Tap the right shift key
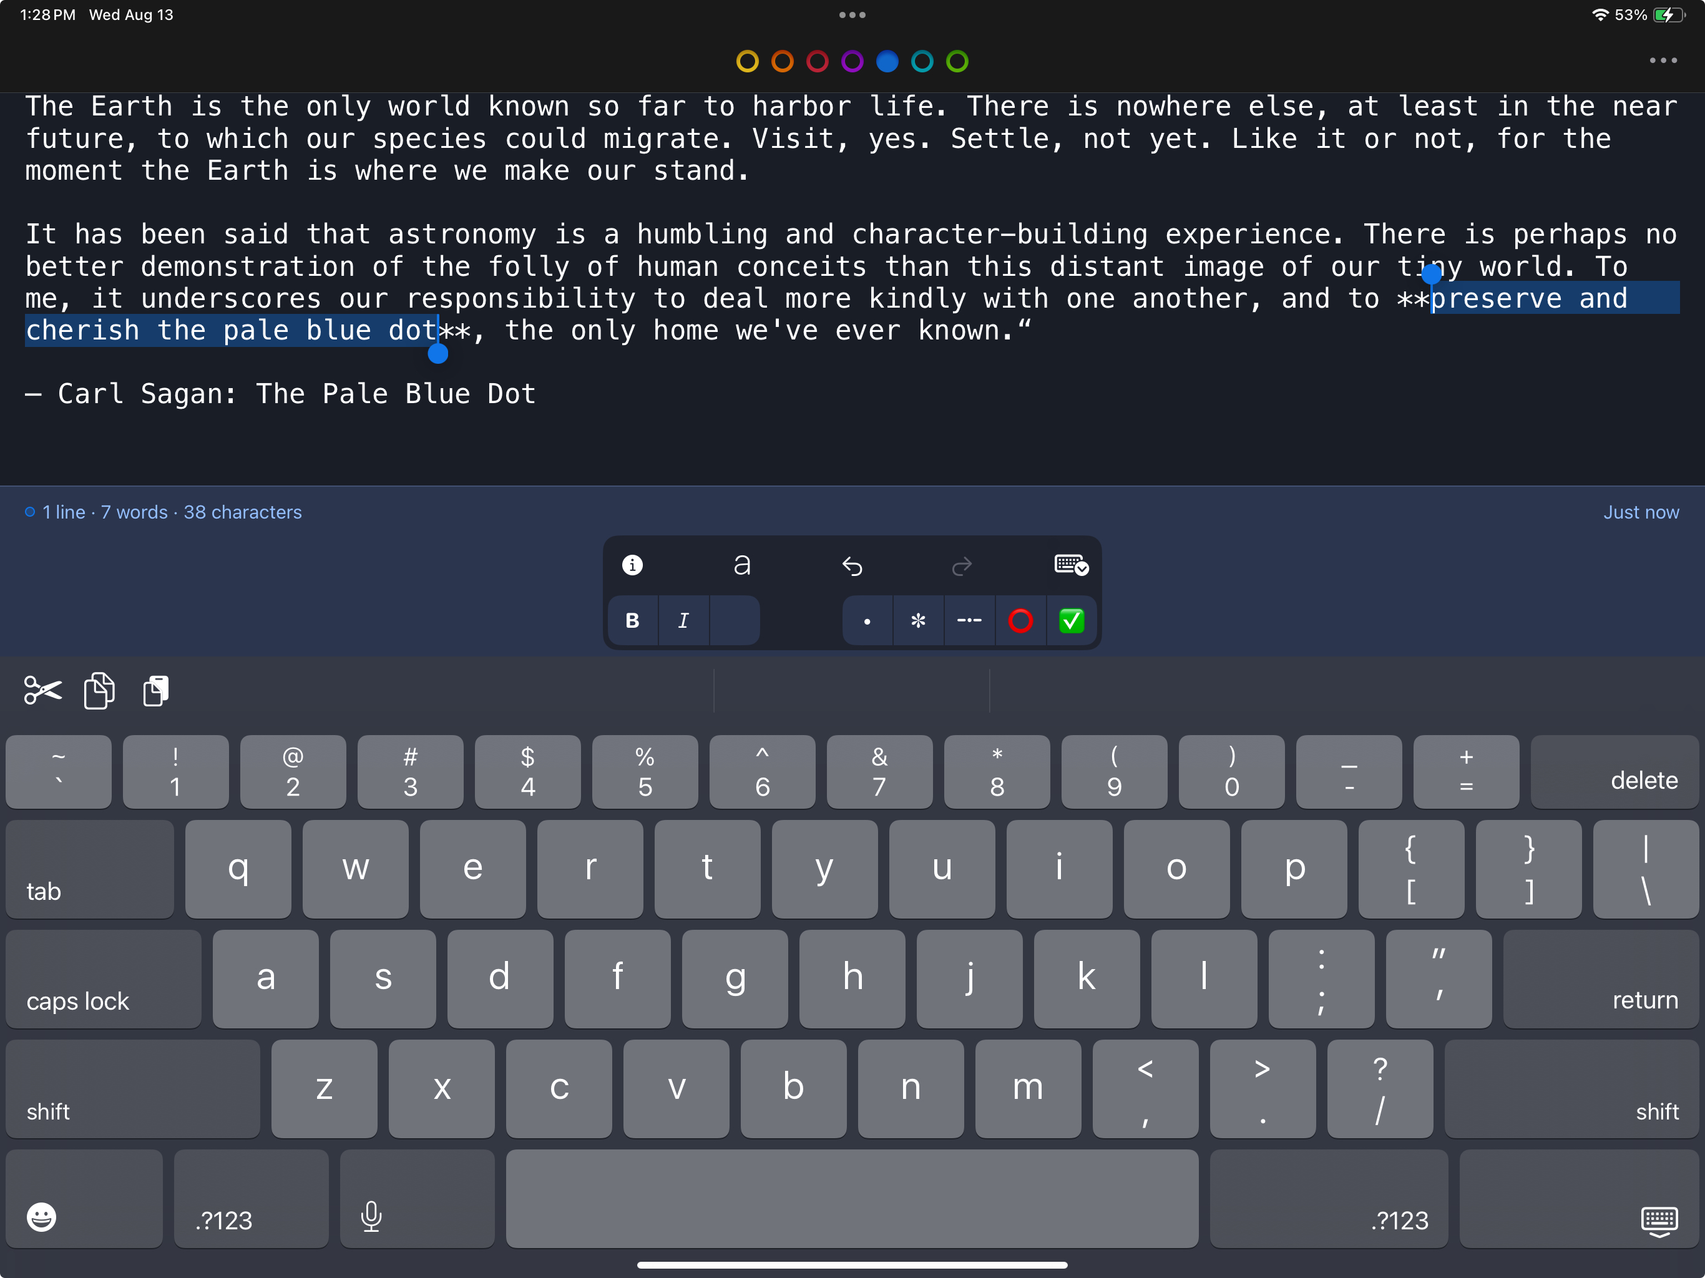 pyautogui.click(x=1571, y=1088)
